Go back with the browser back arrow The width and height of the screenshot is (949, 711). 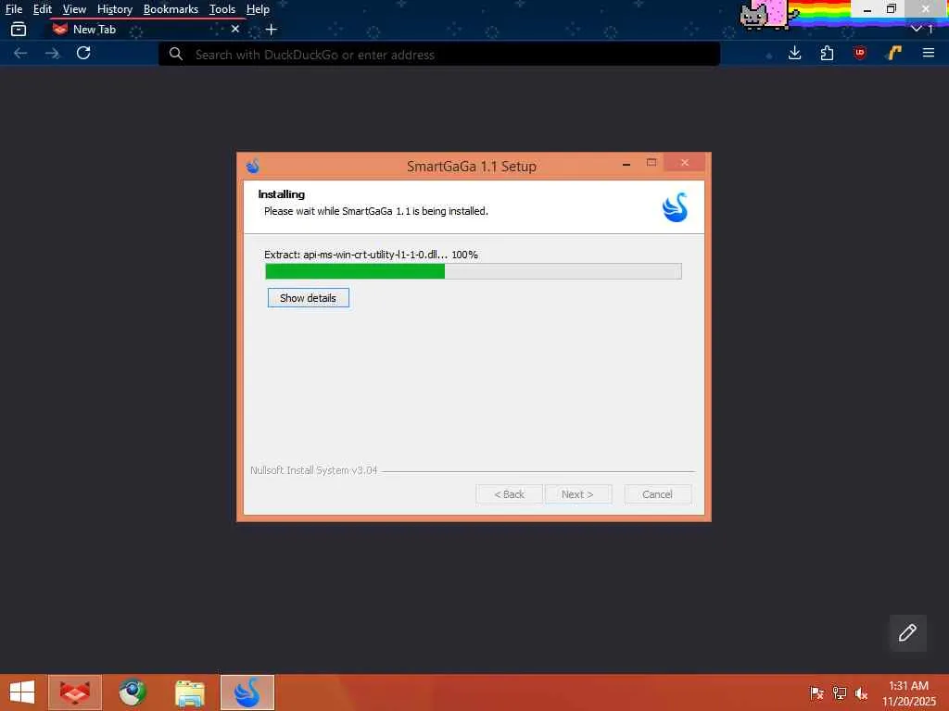(20, 53)
